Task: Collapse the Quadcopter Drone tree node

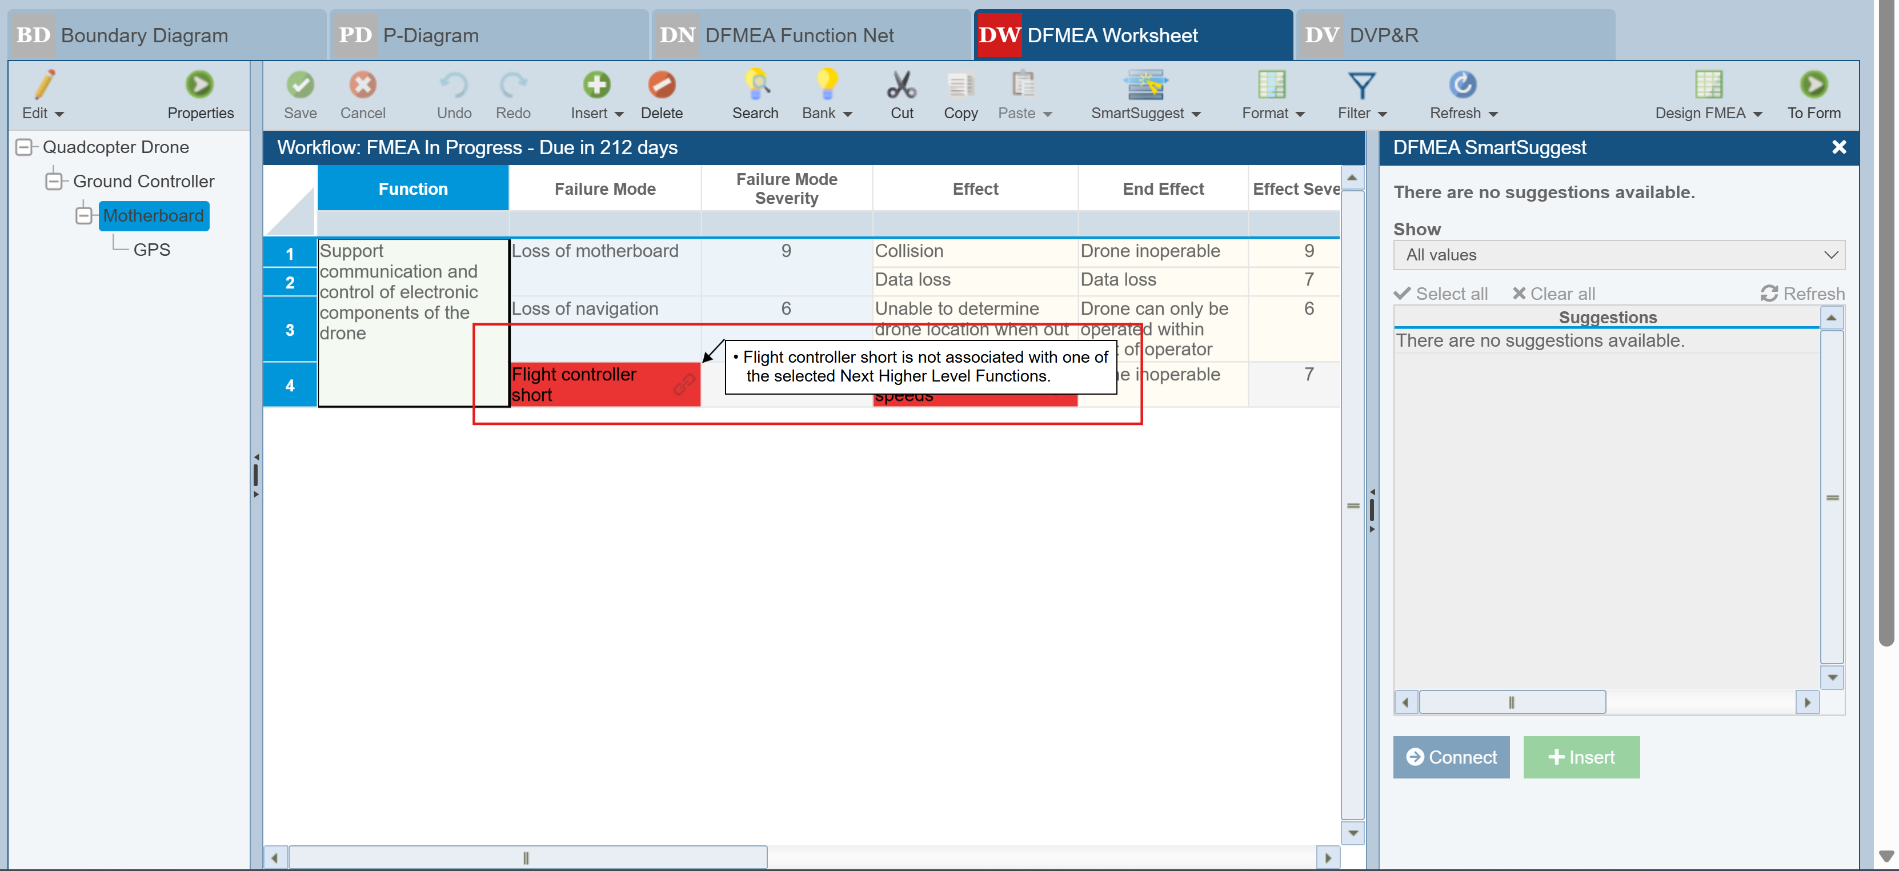Action: [x=25, y=147]
